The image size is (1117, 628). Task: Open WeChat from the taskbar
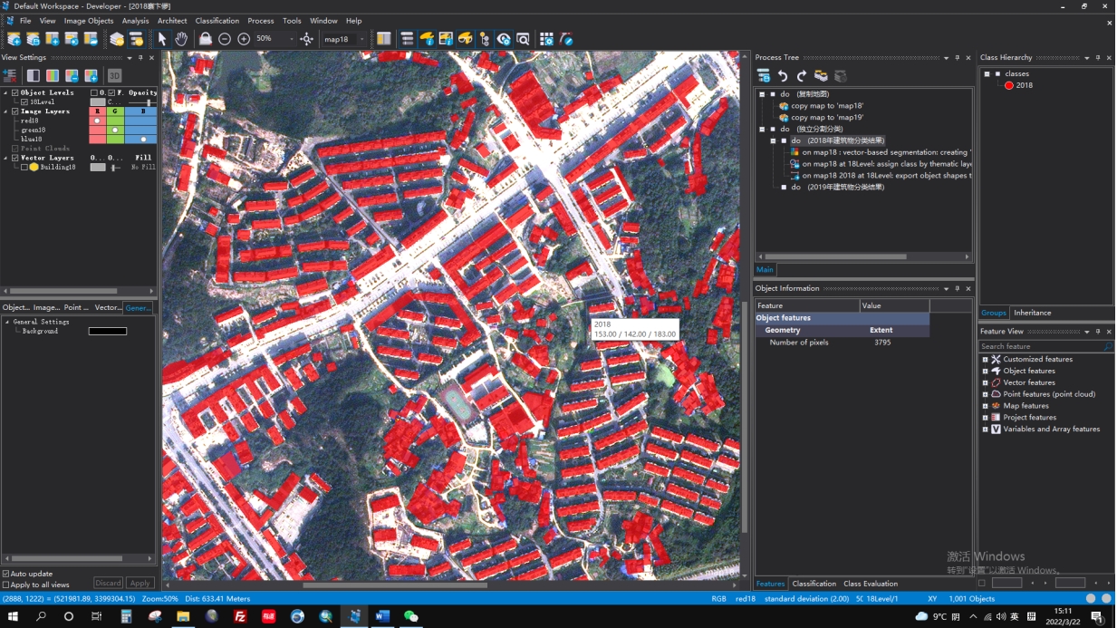point(410,617)
